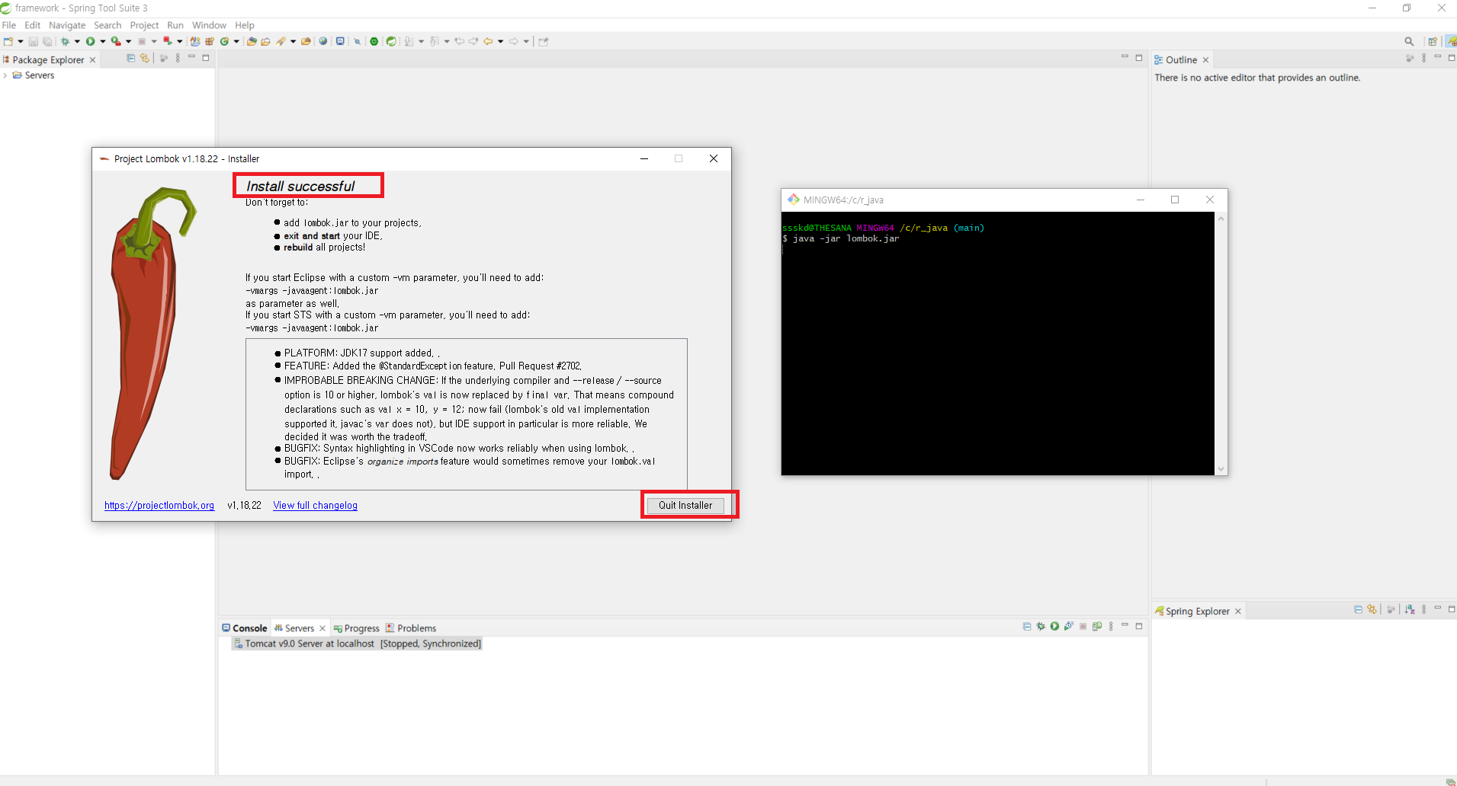
Task: Open the Debug dropdown arrow
Action: click(x=77, y=41)
